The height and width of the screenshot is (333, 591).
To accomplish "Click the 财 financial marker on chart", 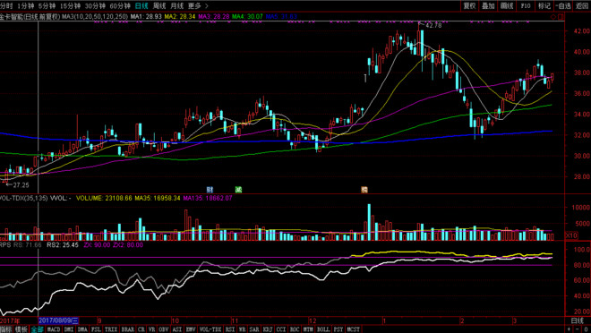I will (x=210, y=190).
